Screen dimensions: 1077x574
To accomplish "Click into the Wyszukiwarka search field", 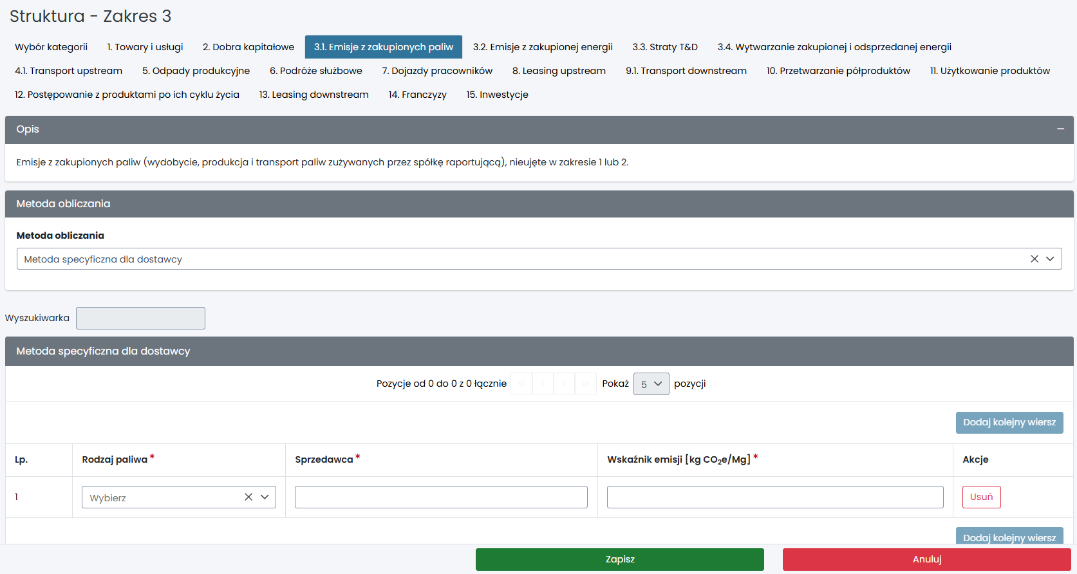I will pos(140,318).
